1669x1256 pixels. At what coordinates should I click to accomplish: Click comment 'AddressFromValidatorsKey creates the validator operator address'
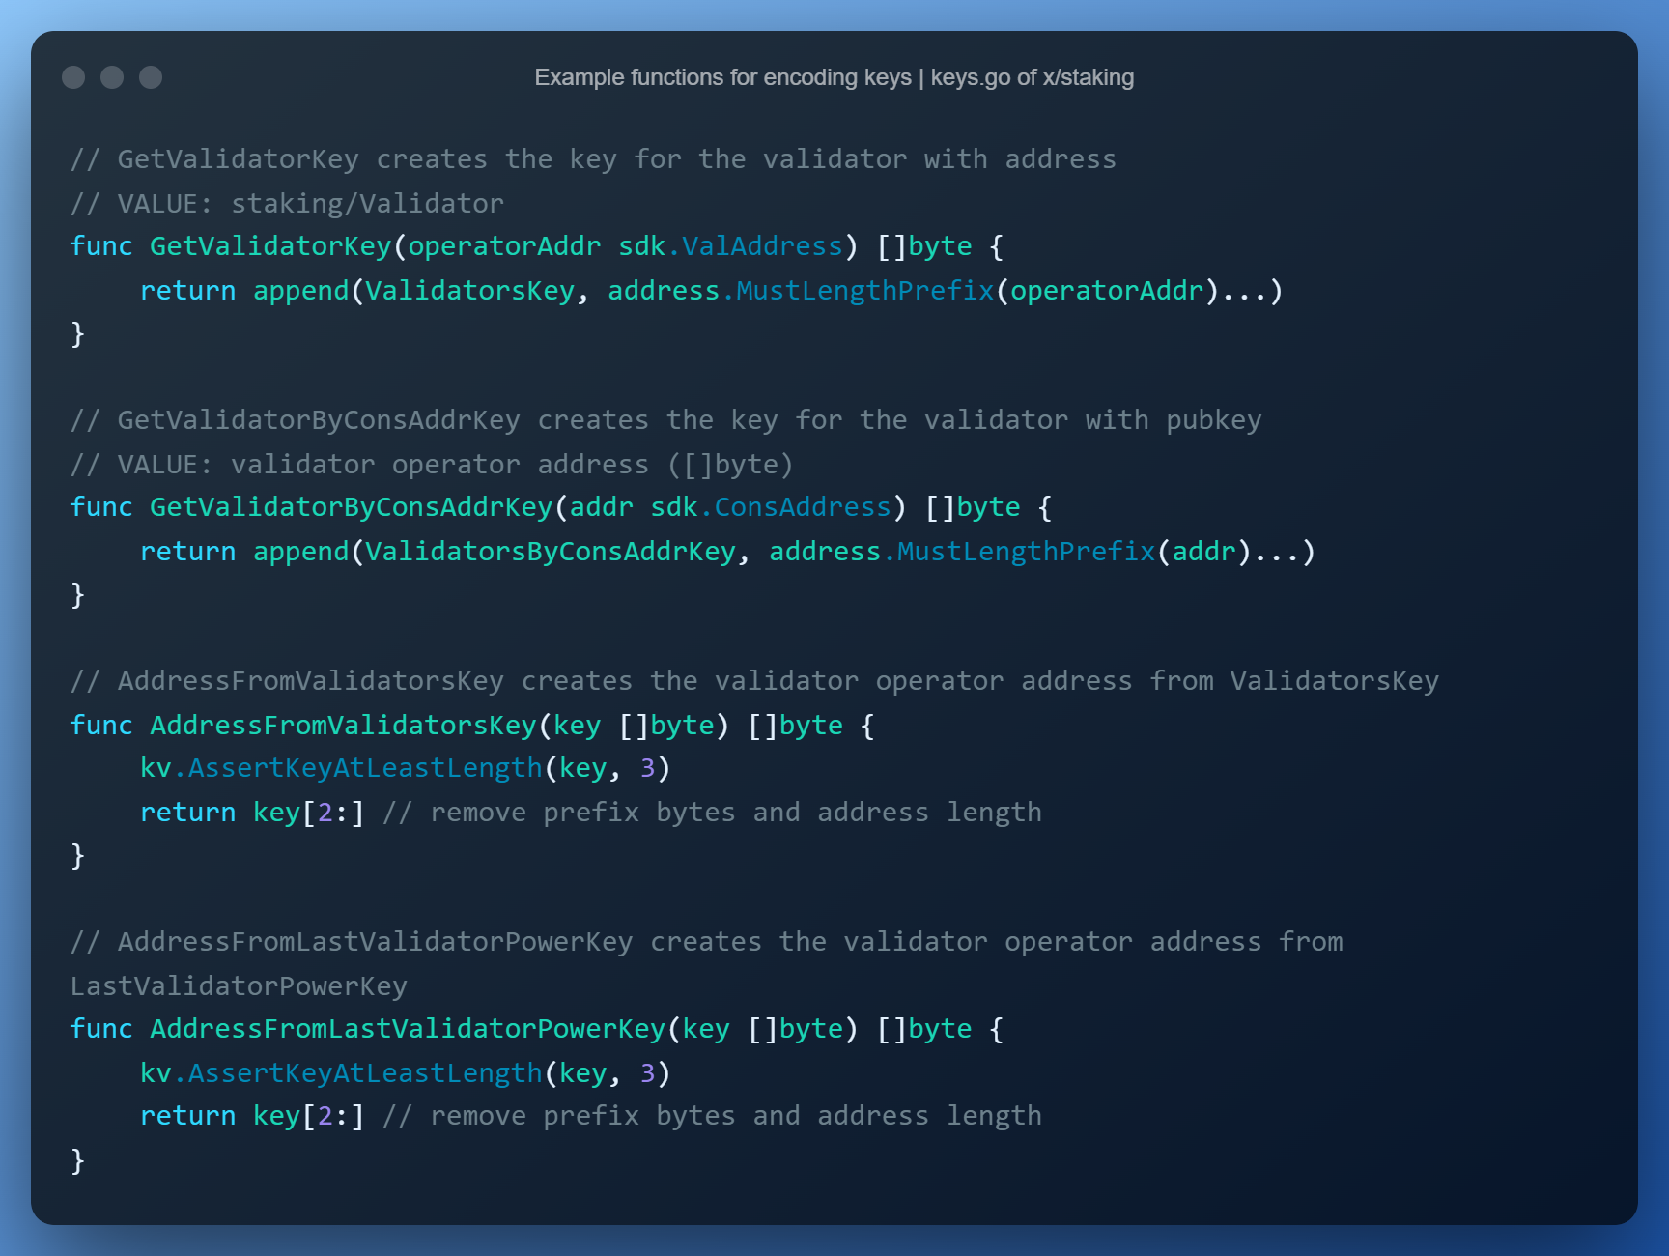(x=624, y=681)
